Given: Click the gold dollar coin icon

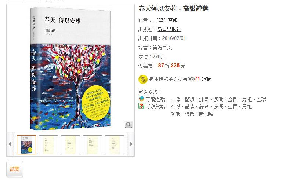Looking at the screenshot, I should (x=143, y=79).
